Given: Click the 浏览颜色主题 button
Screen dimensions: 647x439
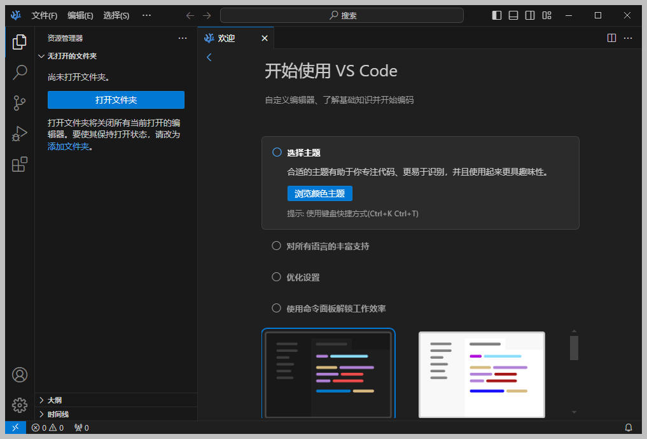Looking at the screenshot, I should click(319, 193).
